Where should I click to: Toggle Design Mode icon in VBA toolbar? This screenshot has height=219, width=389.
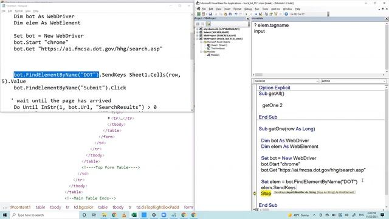(261, 14)
